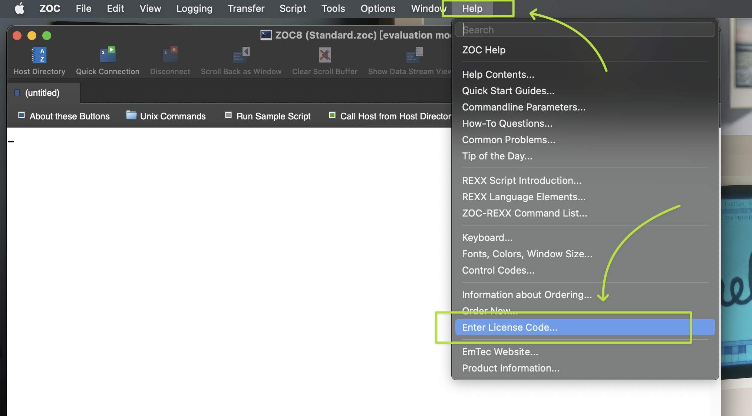
Task: Click Scroll Back as Window icon
Action: [x=241, y=55]
